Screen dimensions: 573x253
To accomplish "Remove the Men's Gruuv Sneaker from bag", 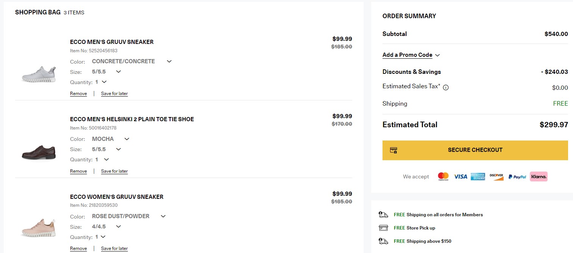I will tap(78, 94).
